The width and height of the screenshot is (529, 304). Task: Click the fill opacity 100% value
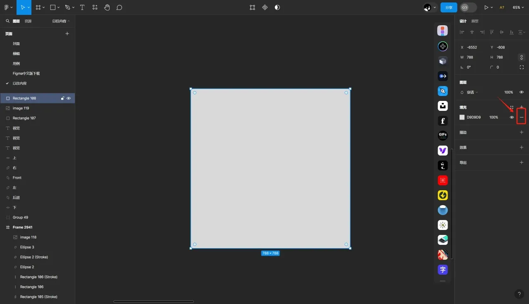click(494, 117)
